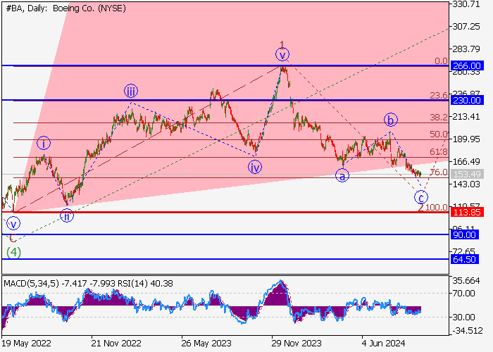493x352 pixels.
Task: Click the circled correction wave label 'c'
Action: 421,198
